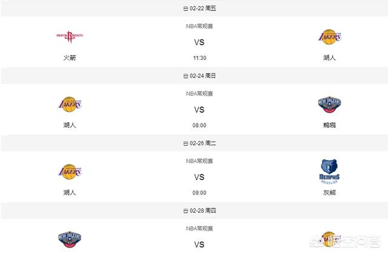388x255 pixels.
Task: Select the New Orleans Pelicans logo on 02-24
Action: tap(329, 104)
